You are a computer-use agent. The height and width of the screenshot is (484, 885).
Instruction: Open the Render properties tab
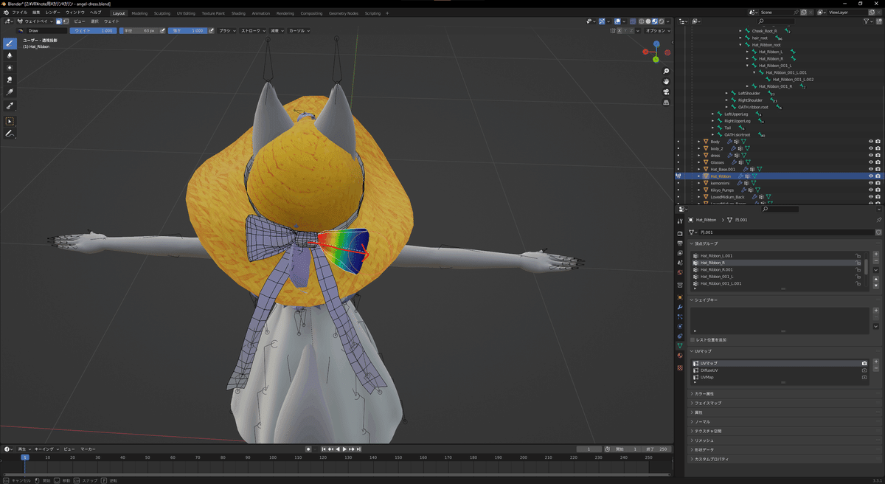point(680,232)
